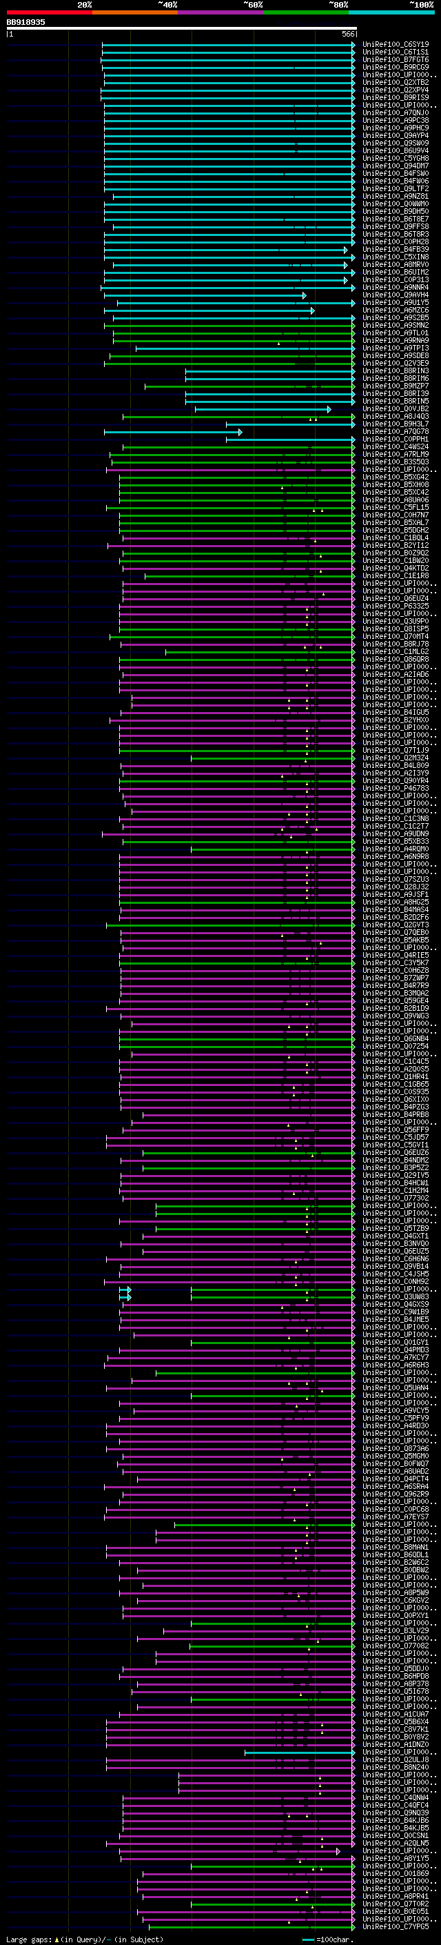Open hit UniRef100_B7FGT6
The height and width of the screenshot is (1945, 441).
(396, 59)
